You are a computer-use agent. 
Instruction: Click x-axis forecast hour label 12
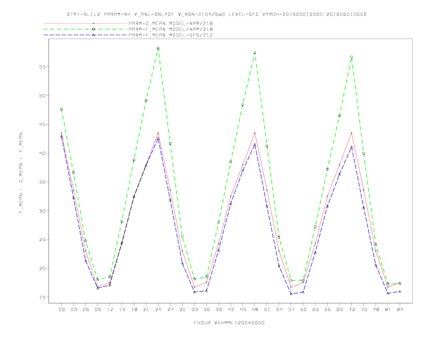(x=110, y=309)
